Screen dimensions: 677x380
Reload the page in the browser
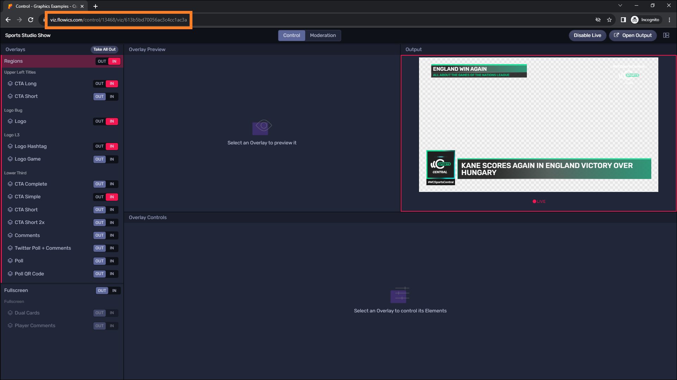point(31,20)
